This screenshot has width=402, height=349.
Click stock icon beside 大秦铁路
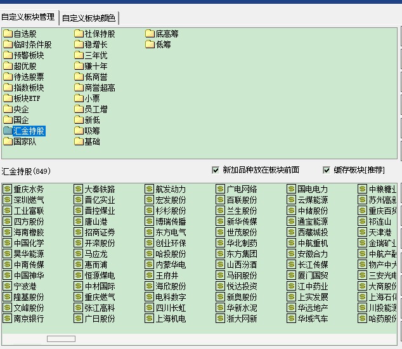(79, 189)
